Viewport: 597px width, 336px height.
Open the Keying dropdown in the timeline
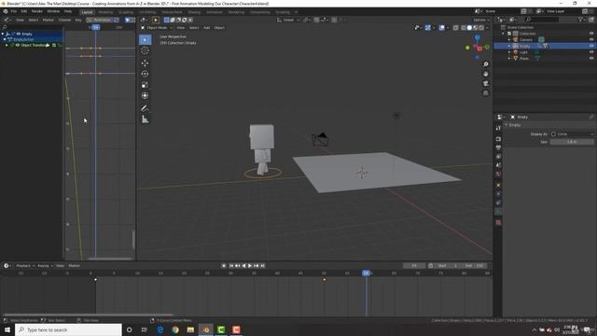point(45,265)
